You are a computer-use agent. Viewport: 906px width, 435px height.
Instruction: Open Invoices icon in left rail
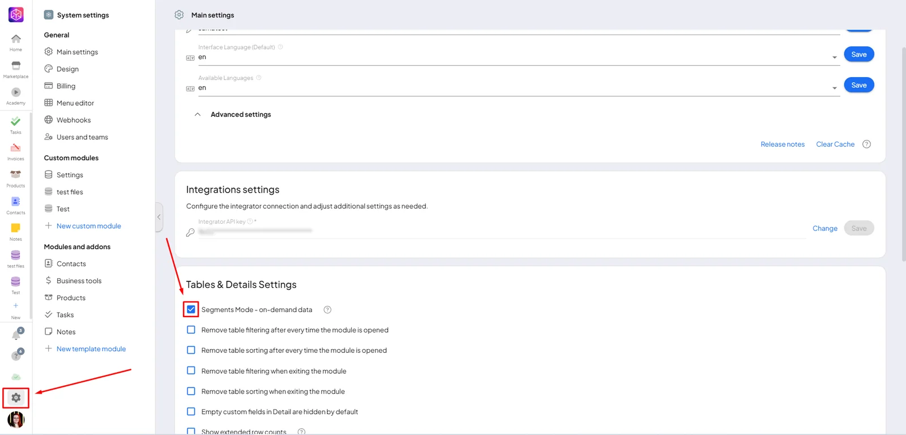pyautogui.click(x=16, y=148)
